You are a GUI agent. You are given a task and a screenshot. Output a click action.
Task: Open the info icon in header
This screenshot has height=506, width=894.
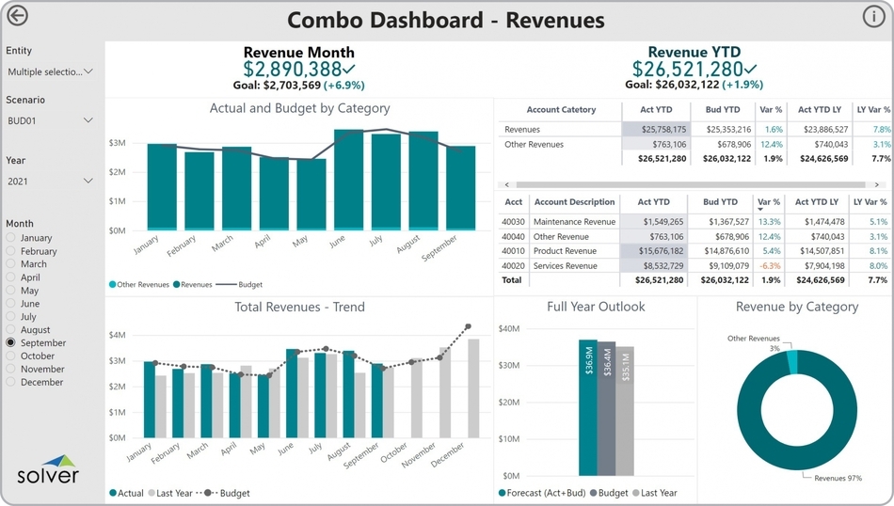(x=872, y=16)
